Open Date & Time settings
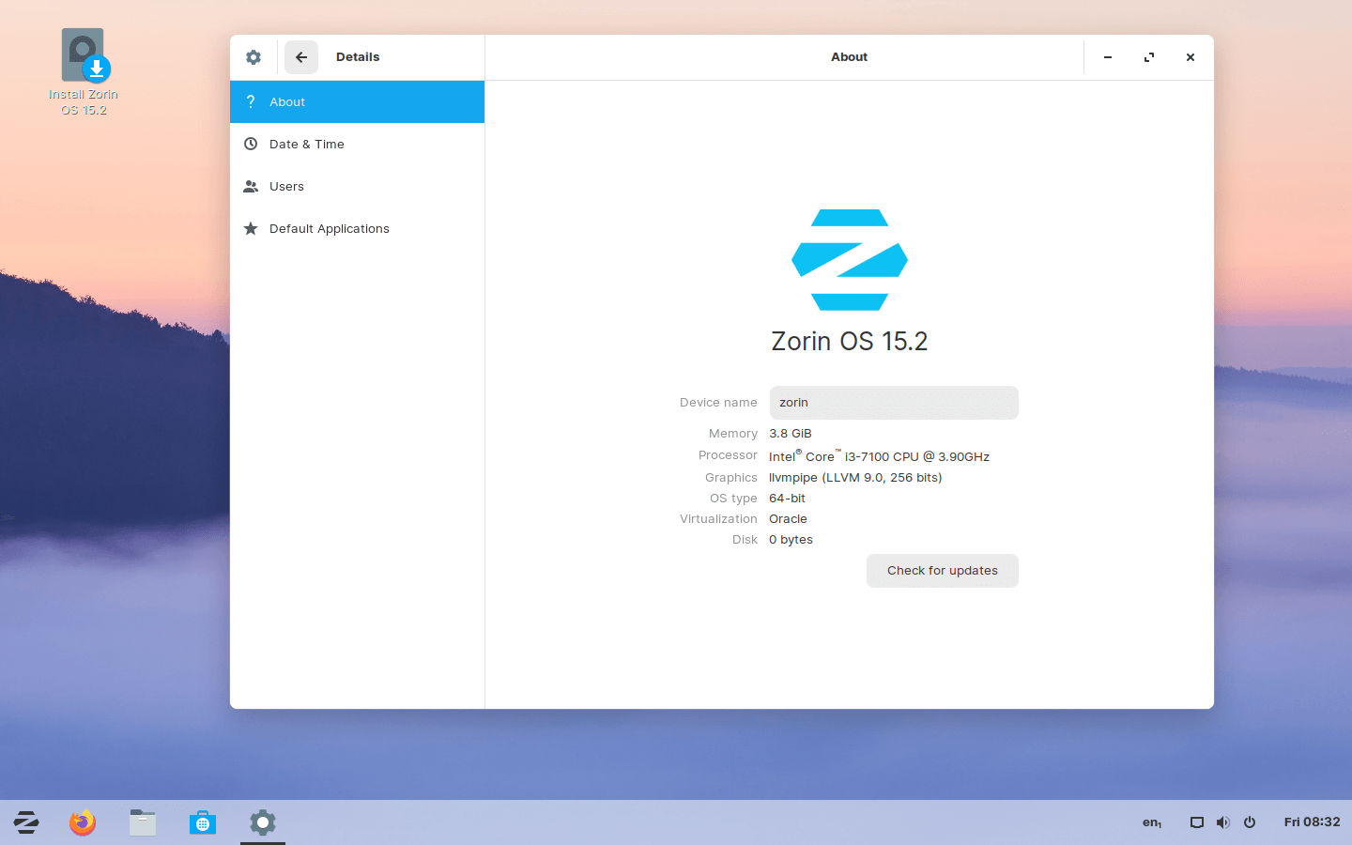Screen dimensions: 1352x845 coord(357,144)
